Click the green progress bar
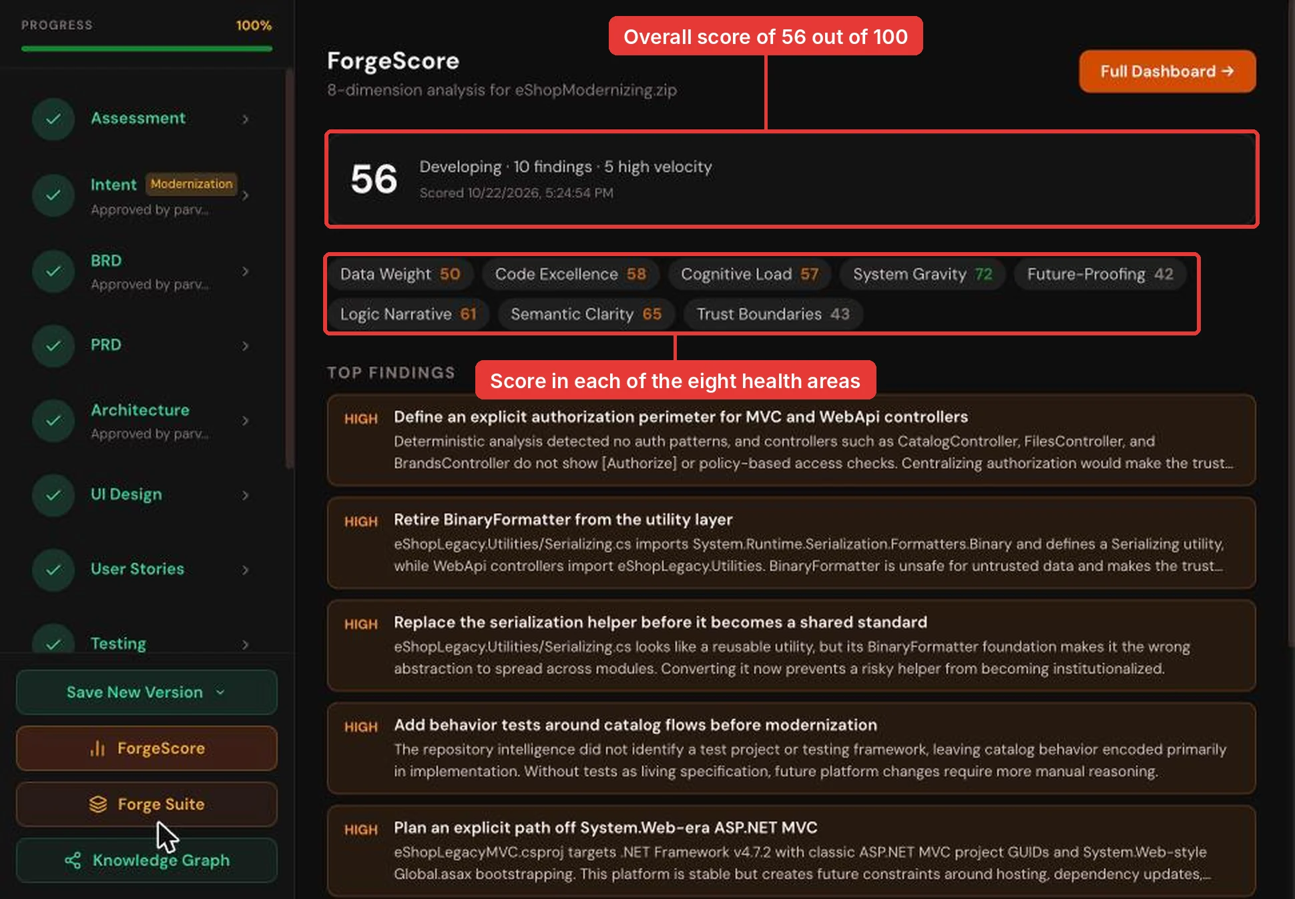The width and height of the screenshot is (1295, 899). pos(147,49)
